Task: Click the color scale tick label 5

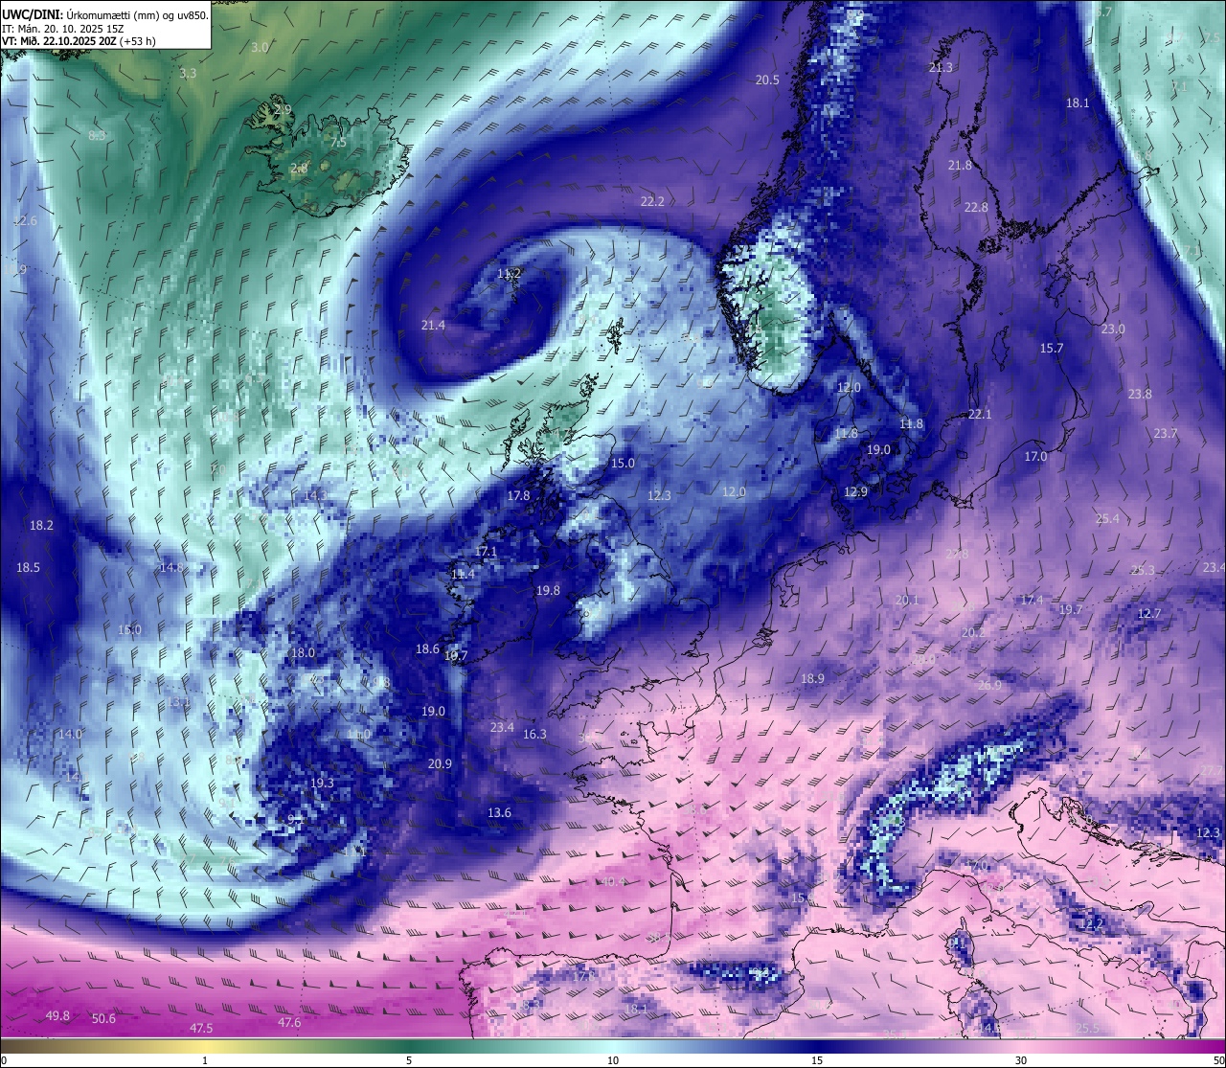Action: click(x=409, y=1060)
